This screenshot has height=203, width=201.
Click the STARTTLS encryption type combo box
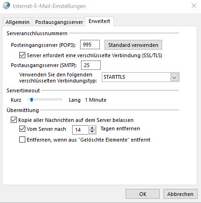(x=141, y=77)
